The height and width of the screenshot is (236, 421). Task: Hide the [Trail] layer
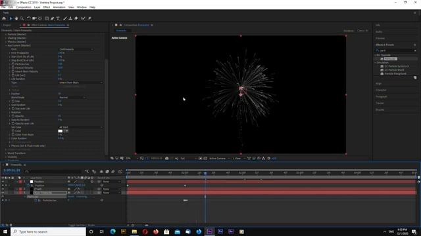click(3, 189)
